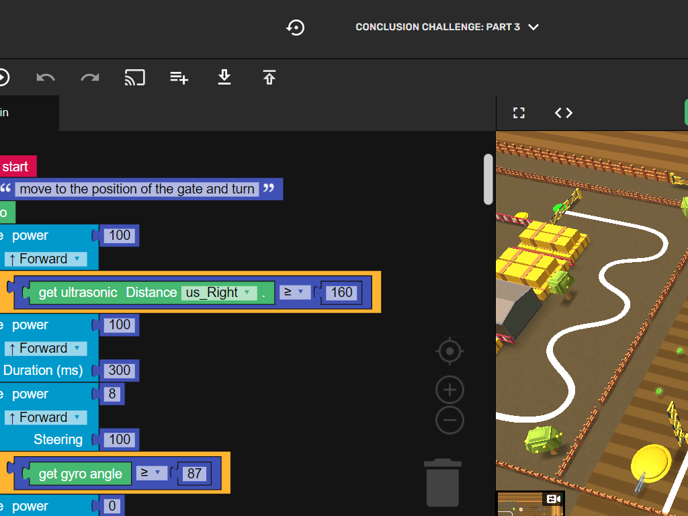
Task: Click the add-to-list toolbar icon
Action: point(179,78)
